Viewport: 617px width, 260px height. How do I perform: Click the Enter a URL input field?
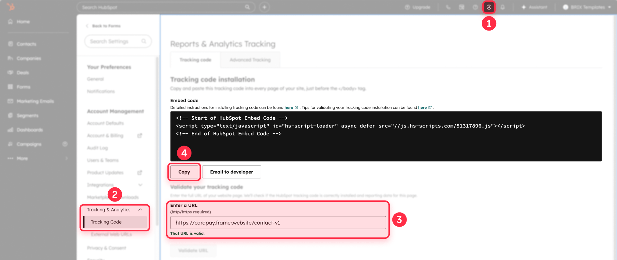click(x=278, y=223)
